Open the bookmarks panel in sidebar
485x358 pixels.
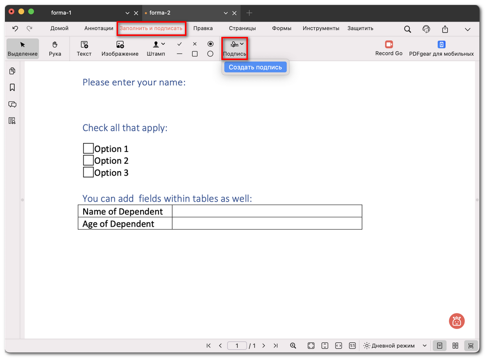point(12,88)
